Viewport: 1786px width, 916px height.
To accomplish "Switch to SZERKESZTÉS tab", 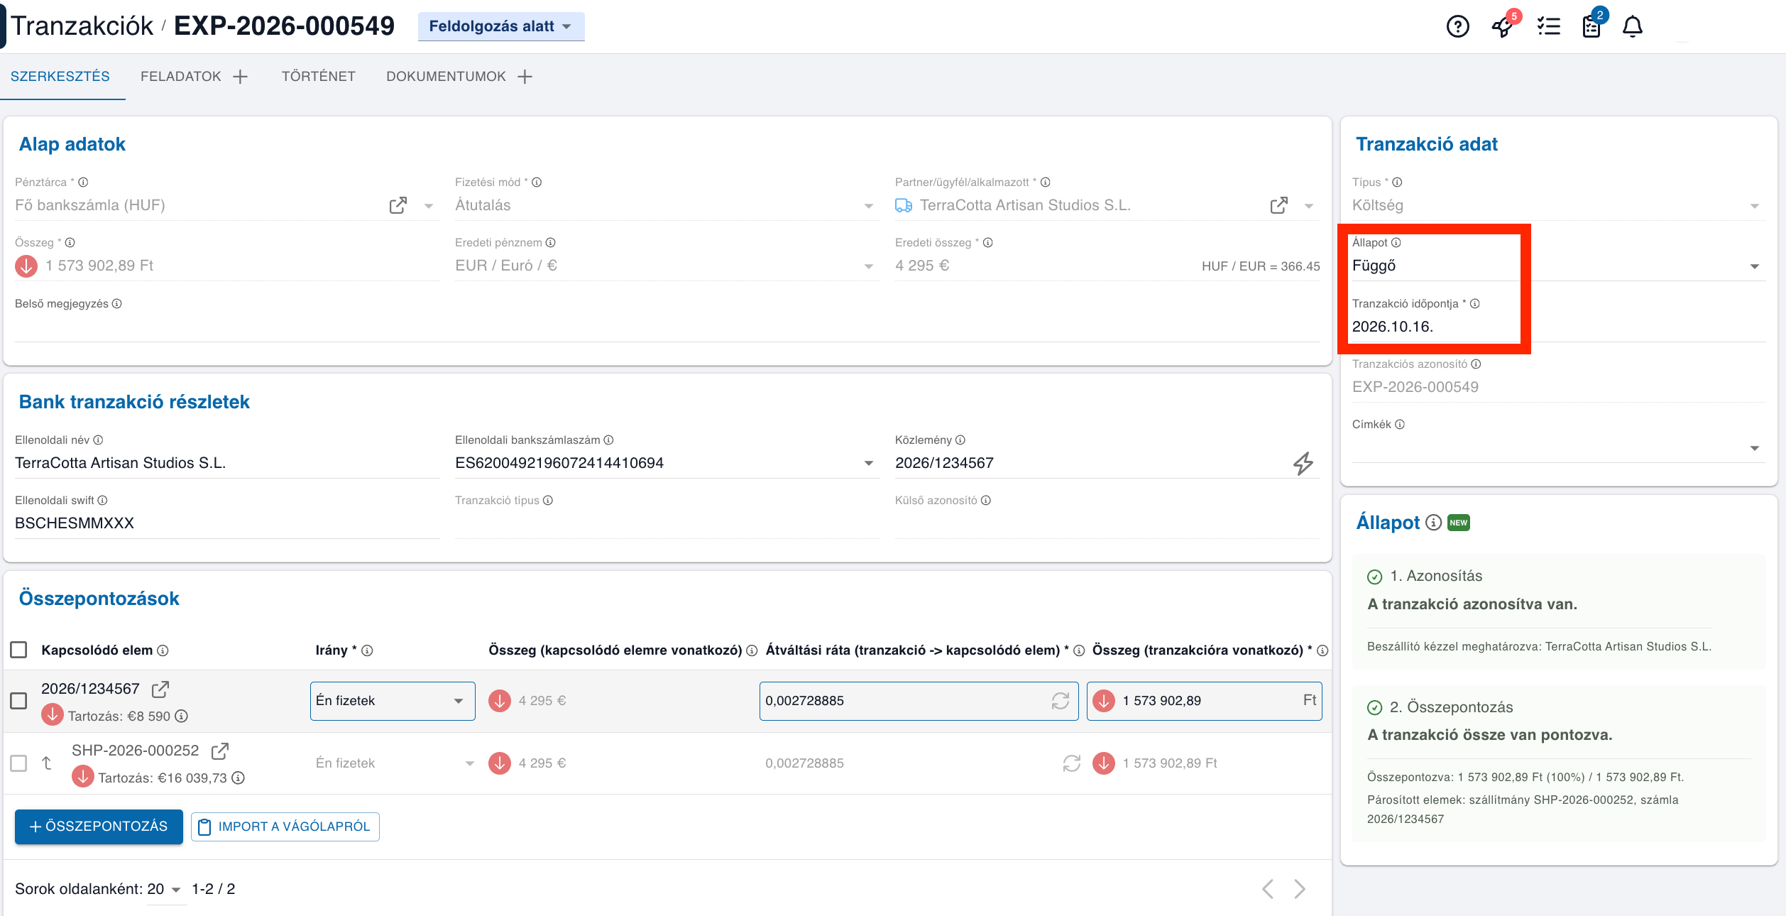I will click(x=60, y=77).
